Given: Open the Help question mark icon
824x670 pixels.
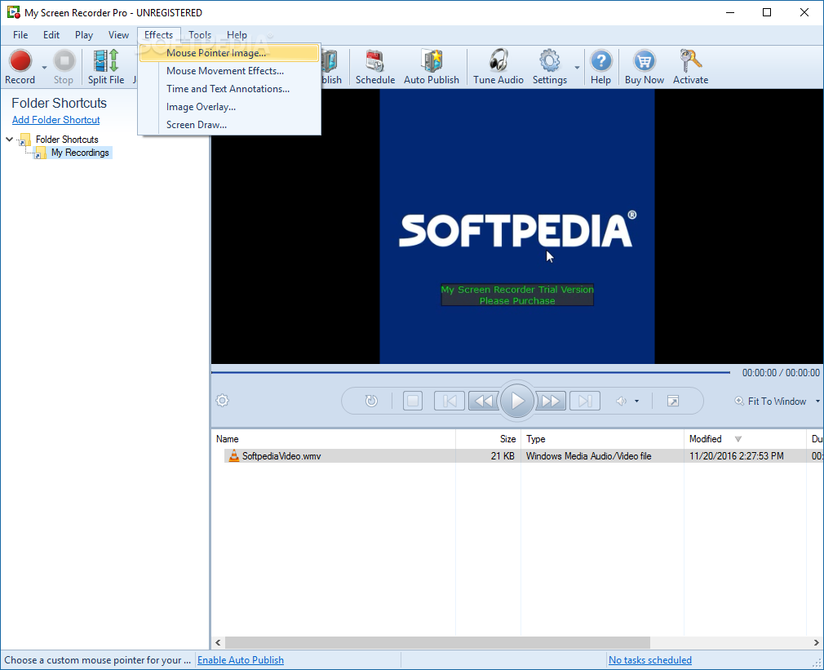Looking at the screenshot, I should tap(600, 66).
